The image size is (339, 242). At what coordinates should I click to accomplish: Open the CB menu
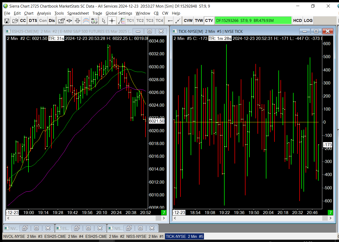point(156,13)
